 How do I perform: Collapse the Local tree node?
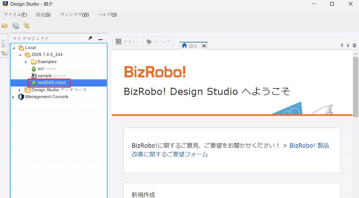(x=14, y=48)
